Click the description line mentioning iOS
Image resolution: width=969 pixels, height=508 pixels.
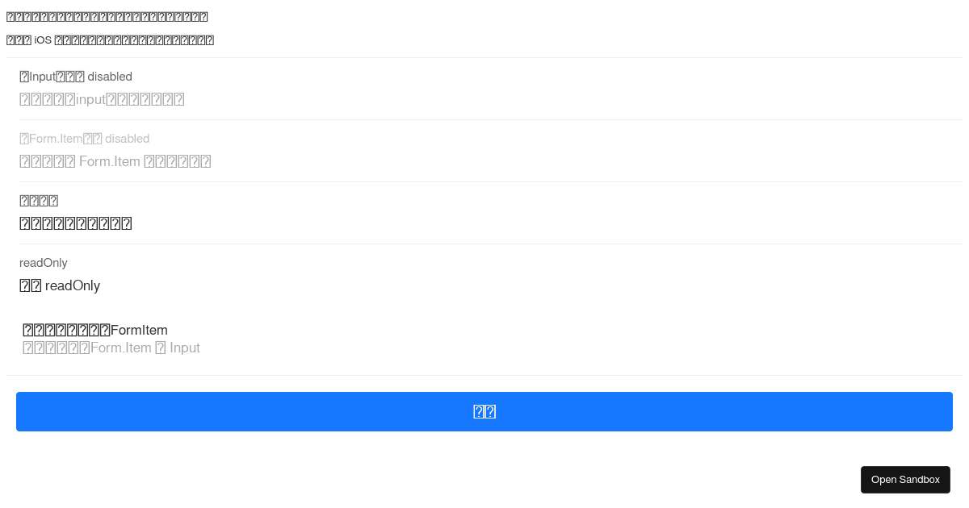[110, 40]
